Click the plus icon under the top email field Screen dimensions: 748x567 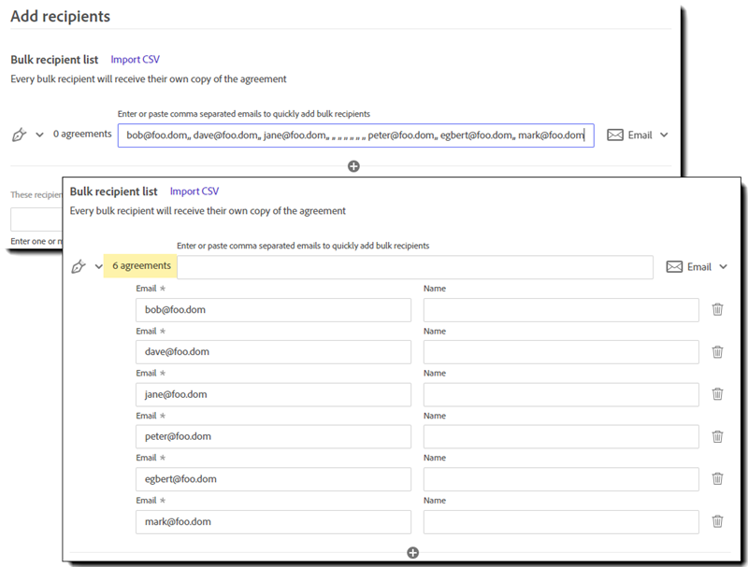click(353, 166)
